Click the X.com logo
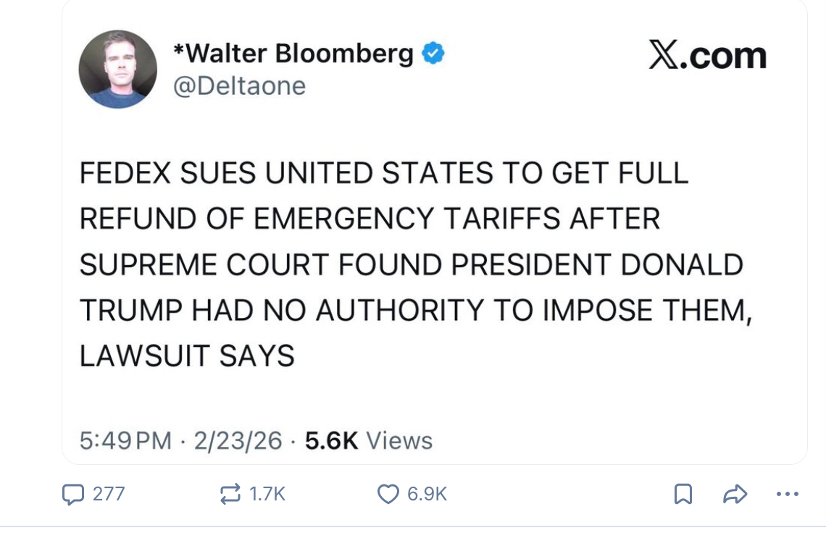This screenshot has height=533, width=826. click(707, 56)
